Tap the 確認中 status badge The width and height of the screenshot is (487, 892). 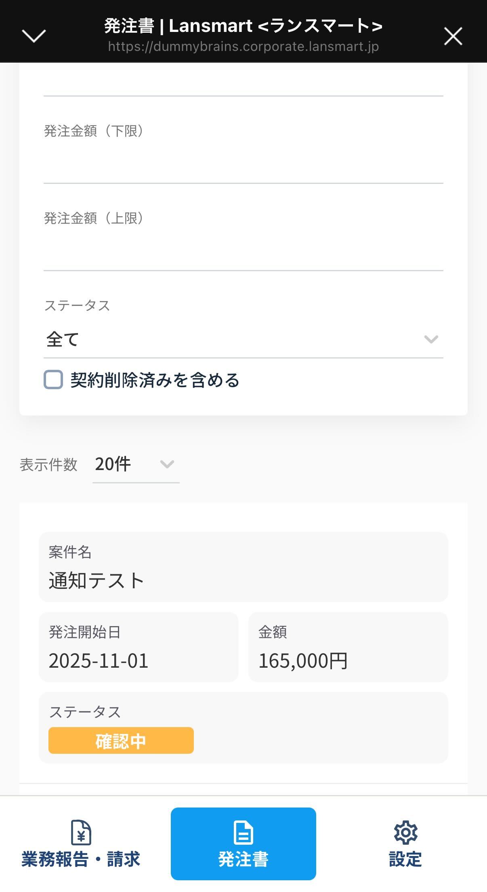(x=121, y=740)
